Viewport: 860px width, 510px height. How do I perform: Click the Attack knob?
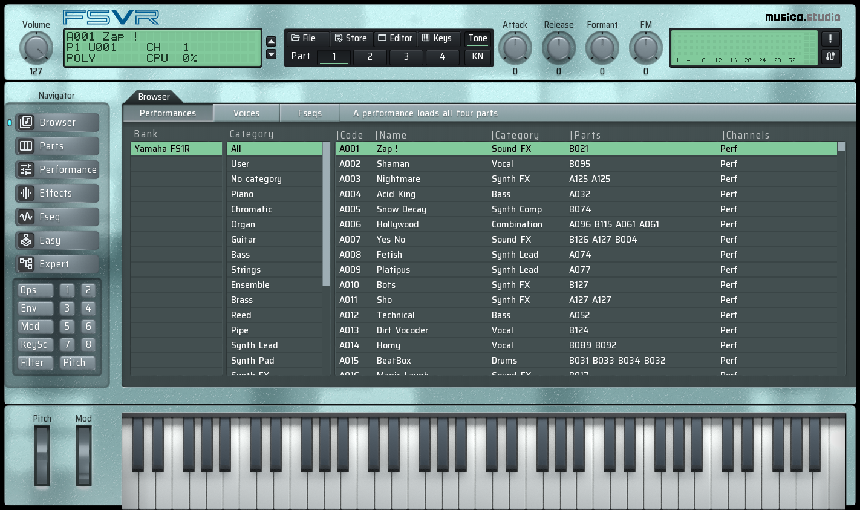(x=515, y=48)
